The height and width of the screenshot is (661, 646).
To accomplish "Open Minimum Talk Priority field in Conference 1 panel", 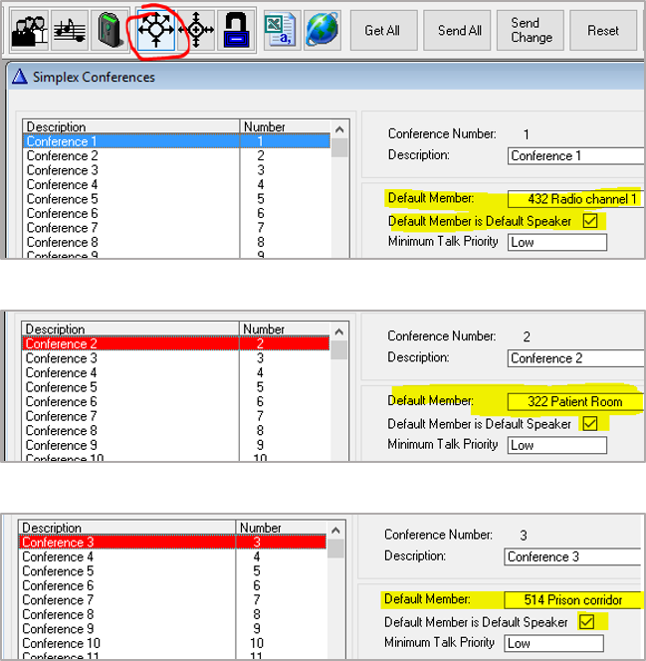I will [557, 242].
